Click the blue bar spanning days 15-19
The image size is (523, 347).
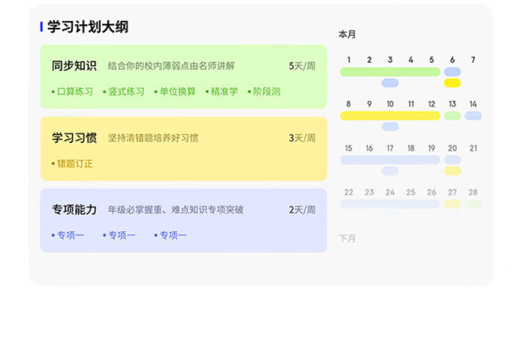click(391, 160)
